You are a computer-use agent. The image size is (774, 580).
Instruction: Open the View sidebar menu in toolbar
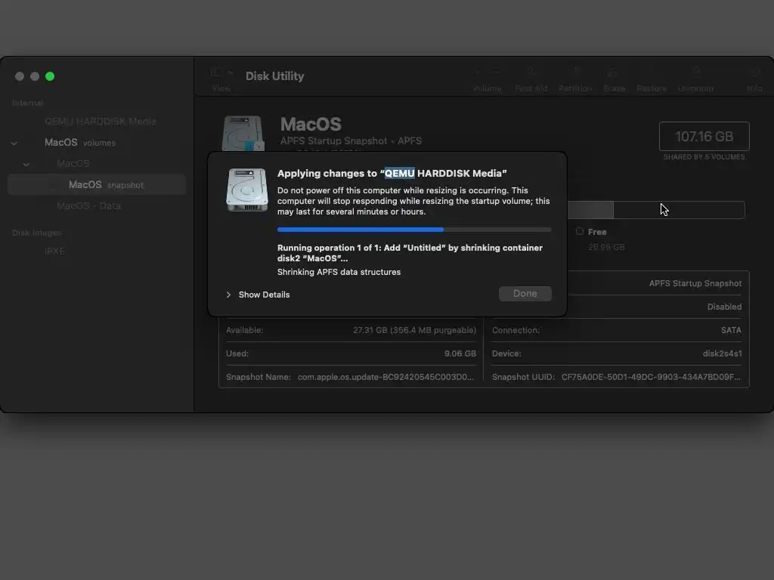pyautogui.click(x=221, y=79)
